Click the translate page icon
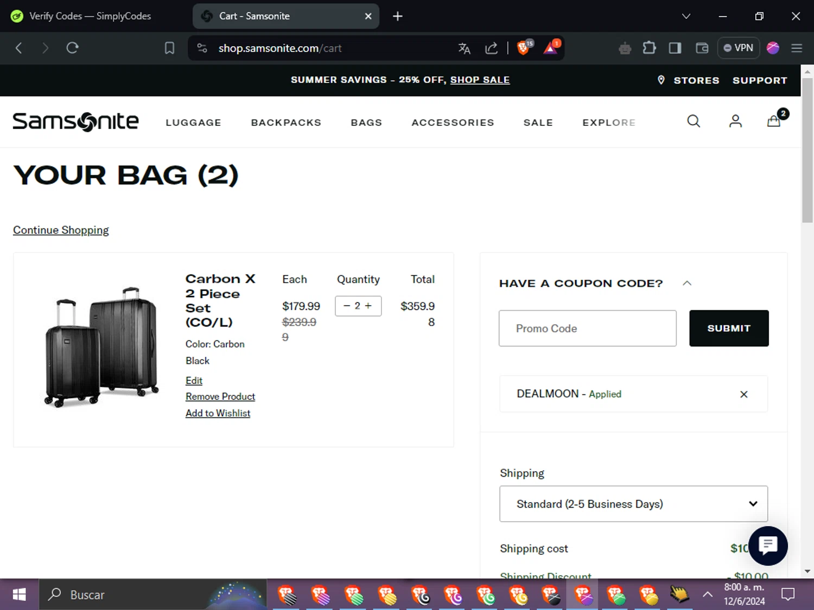 coord(464,48)
